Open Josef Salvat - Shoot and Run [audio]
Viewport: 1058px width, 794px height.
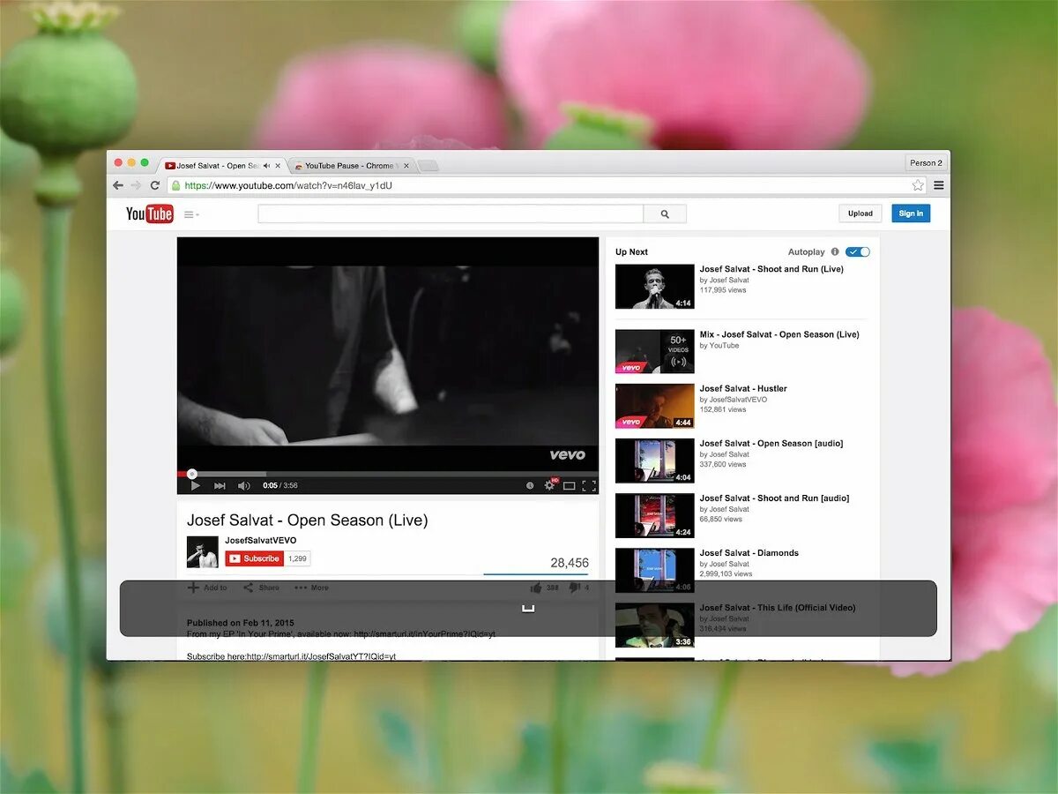[x=775, y=498]
